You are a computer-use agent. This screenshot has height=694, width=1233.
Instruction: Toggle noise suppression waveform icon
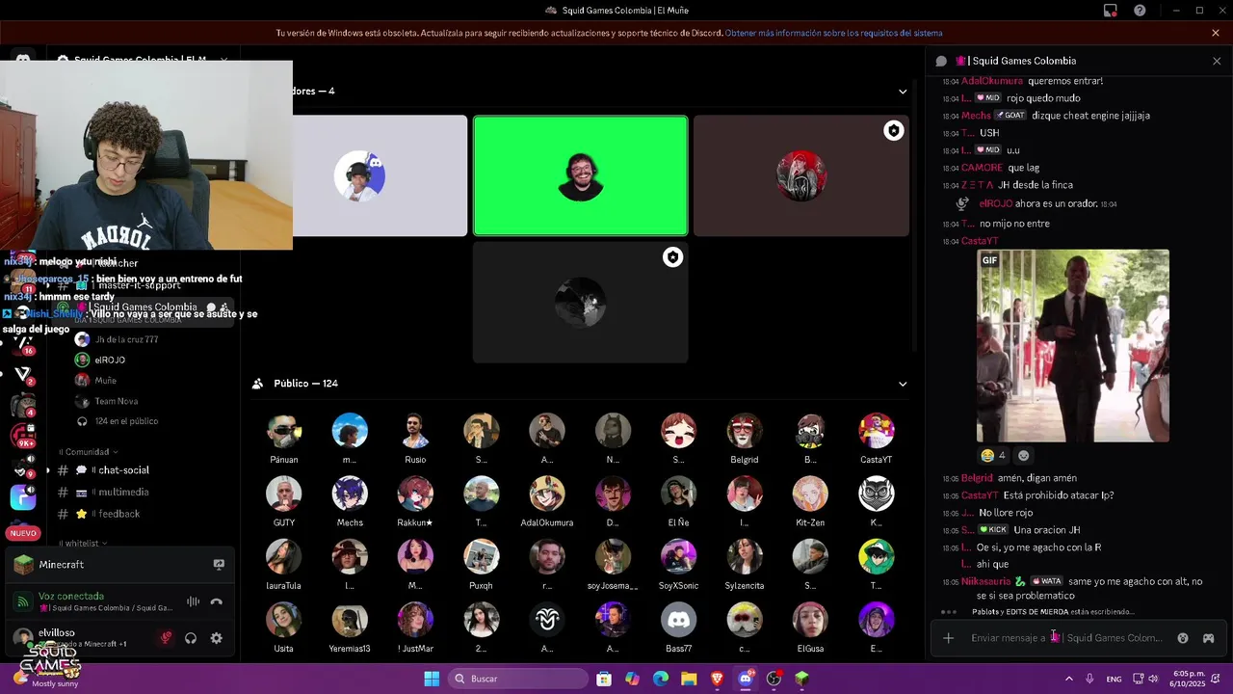[193, 601]
